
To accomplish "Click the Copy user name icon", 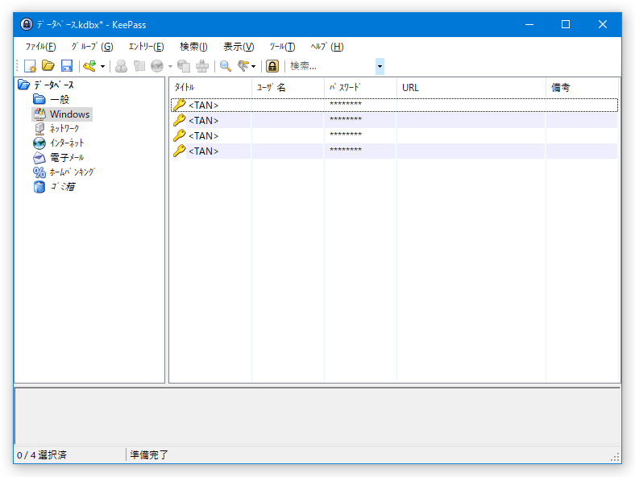I will pos(121,66).
